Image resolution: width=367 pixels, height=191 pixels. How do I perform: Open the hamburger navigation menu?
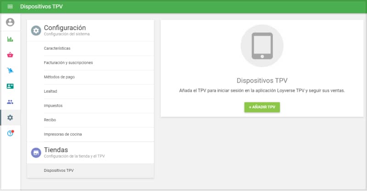click(10, 7)
